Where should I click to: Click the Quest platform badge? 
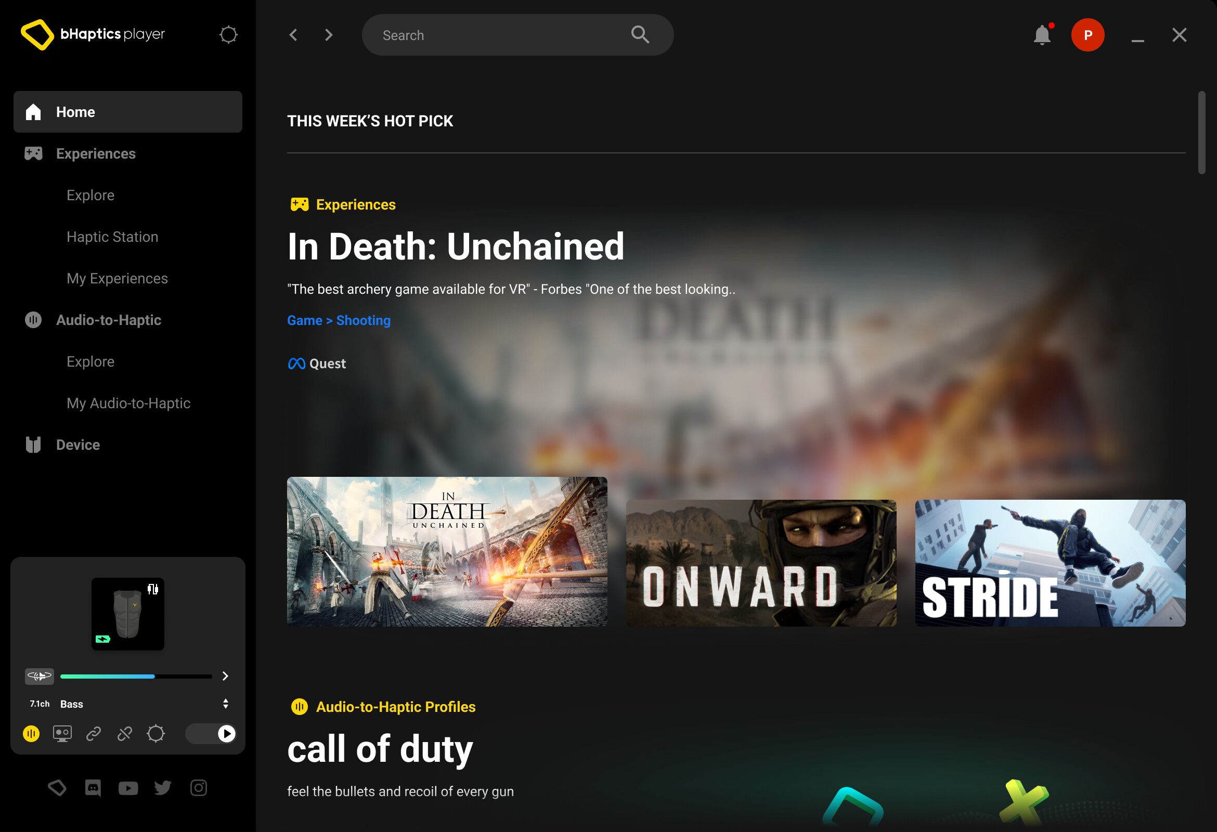coord(316,363)
